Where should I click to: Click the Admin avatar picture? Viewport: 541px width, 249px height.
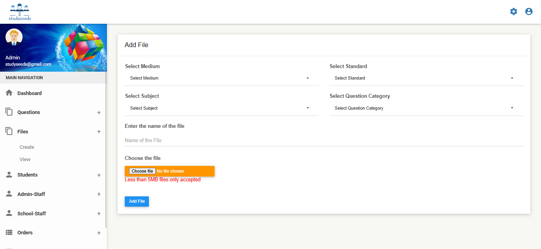coord(14,37)
